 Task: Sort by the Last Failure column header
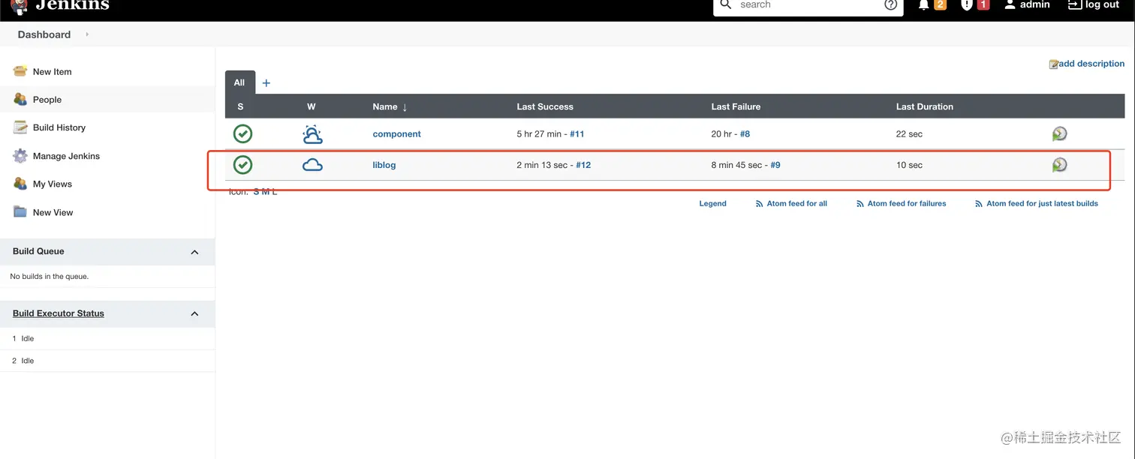(x=736, y=106)
